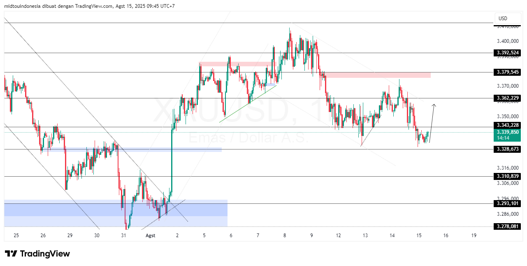
Task: Click the 3.310,839 price label
Action: (507, 177)
